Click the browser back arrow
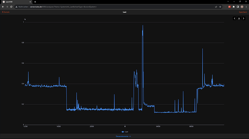The height and width of the screenshot is (139, 249). click(x=3, y=7)
